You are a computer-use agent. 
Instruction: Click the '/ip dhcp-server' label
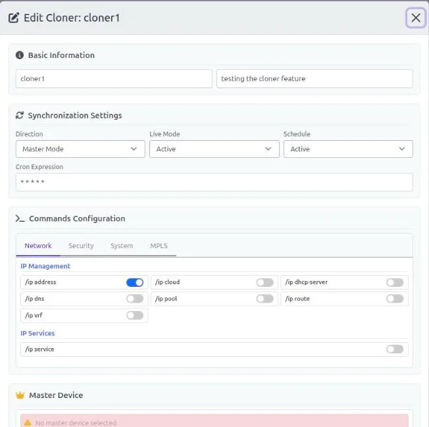pos(306,282)
